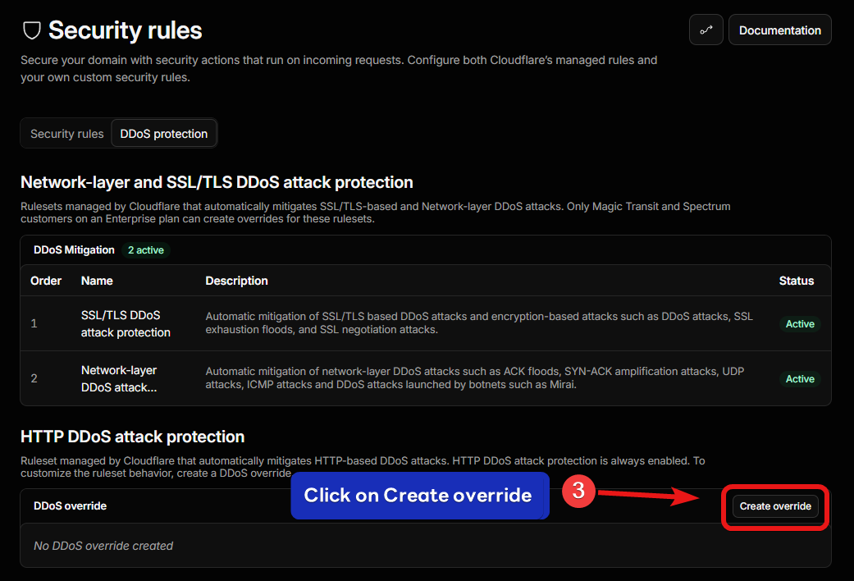Click Active status of SSL/TLS rule
This screenshot has height=581, width=854.
800,324
